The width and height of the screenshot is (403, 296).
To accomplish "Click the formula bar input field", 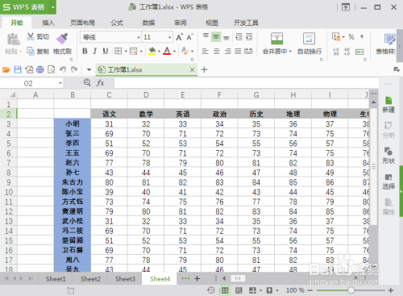I will point(246,83).
